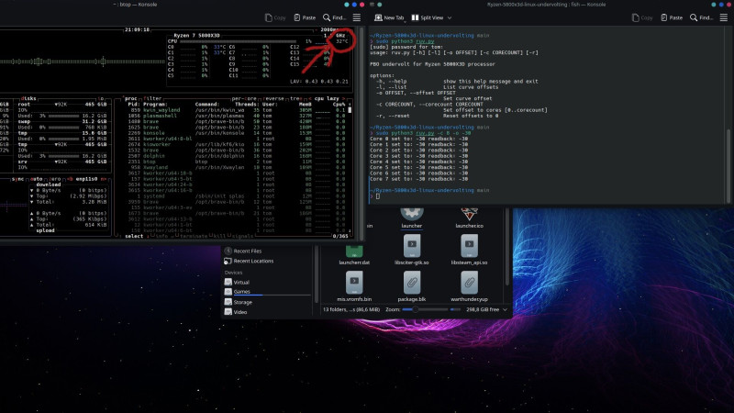
Task: Click Paste in the btop Konsole toolbar
Action: (305, 17)
